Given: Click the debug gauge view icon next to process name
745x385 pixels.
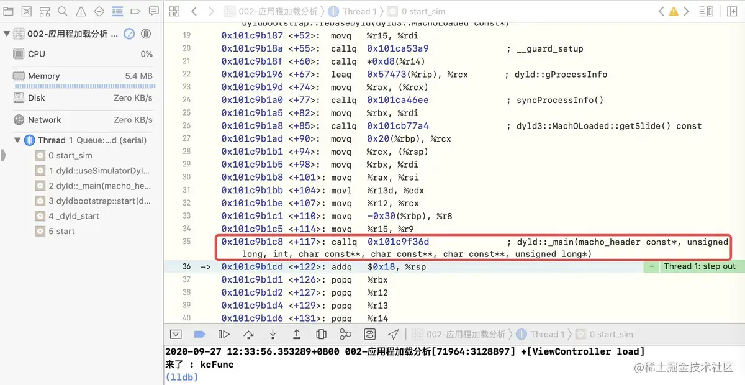Looking at the screenshot, I should (129, 34).
